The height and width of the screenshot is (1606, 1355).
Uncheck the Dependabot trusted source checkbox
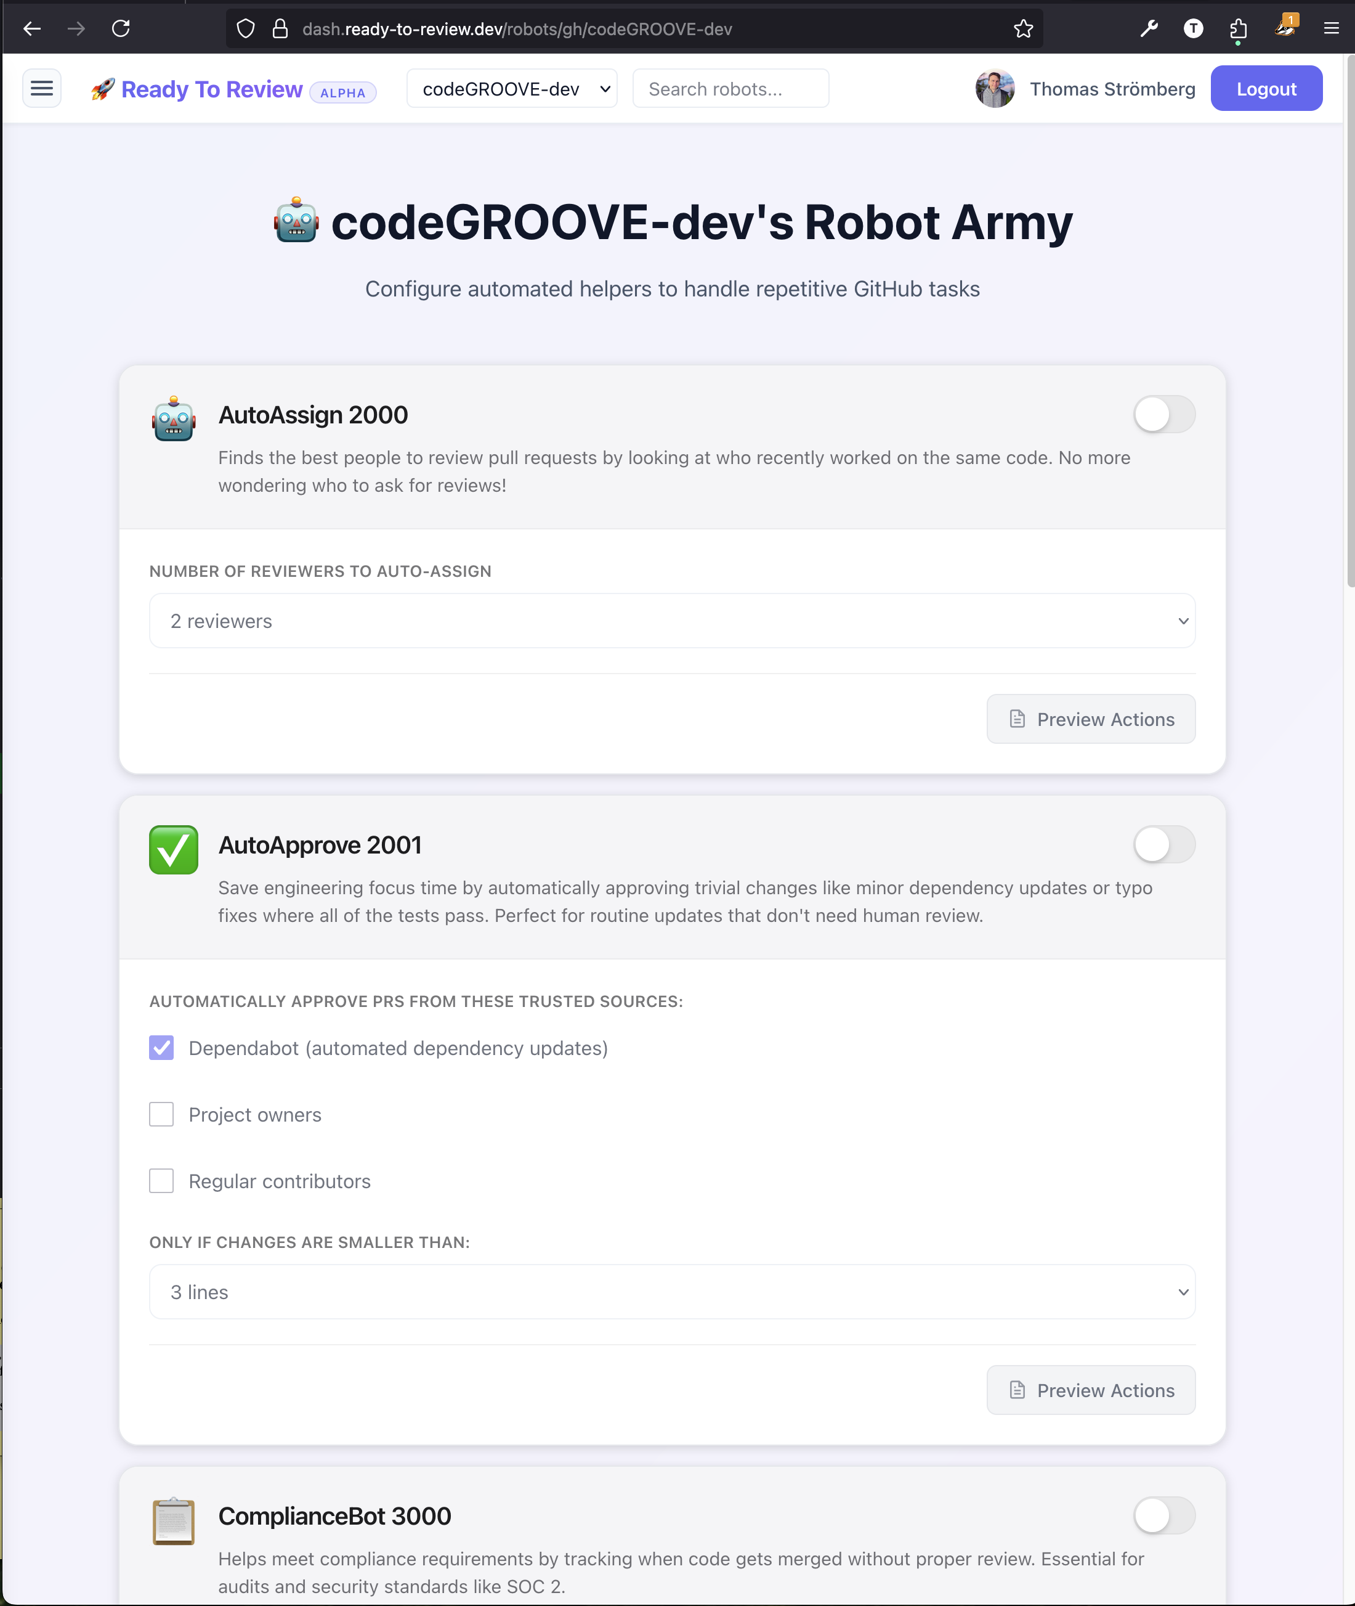(161, 1048)
